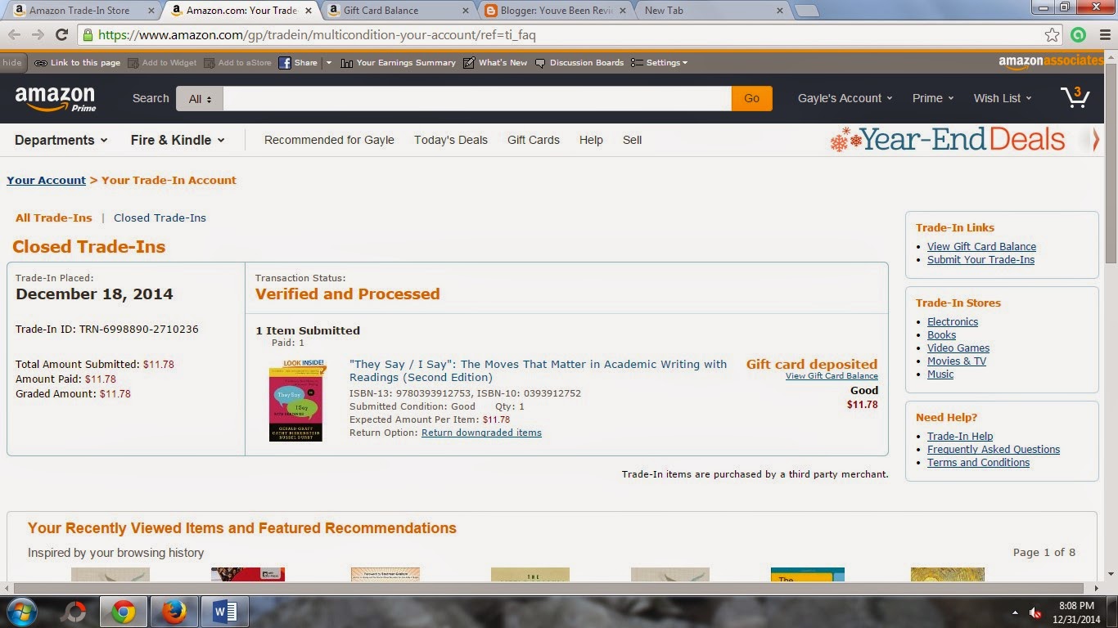Switch to the Amazon Trade-In Store tab
The image size is (1118, 628).
[x=80, y=11]
